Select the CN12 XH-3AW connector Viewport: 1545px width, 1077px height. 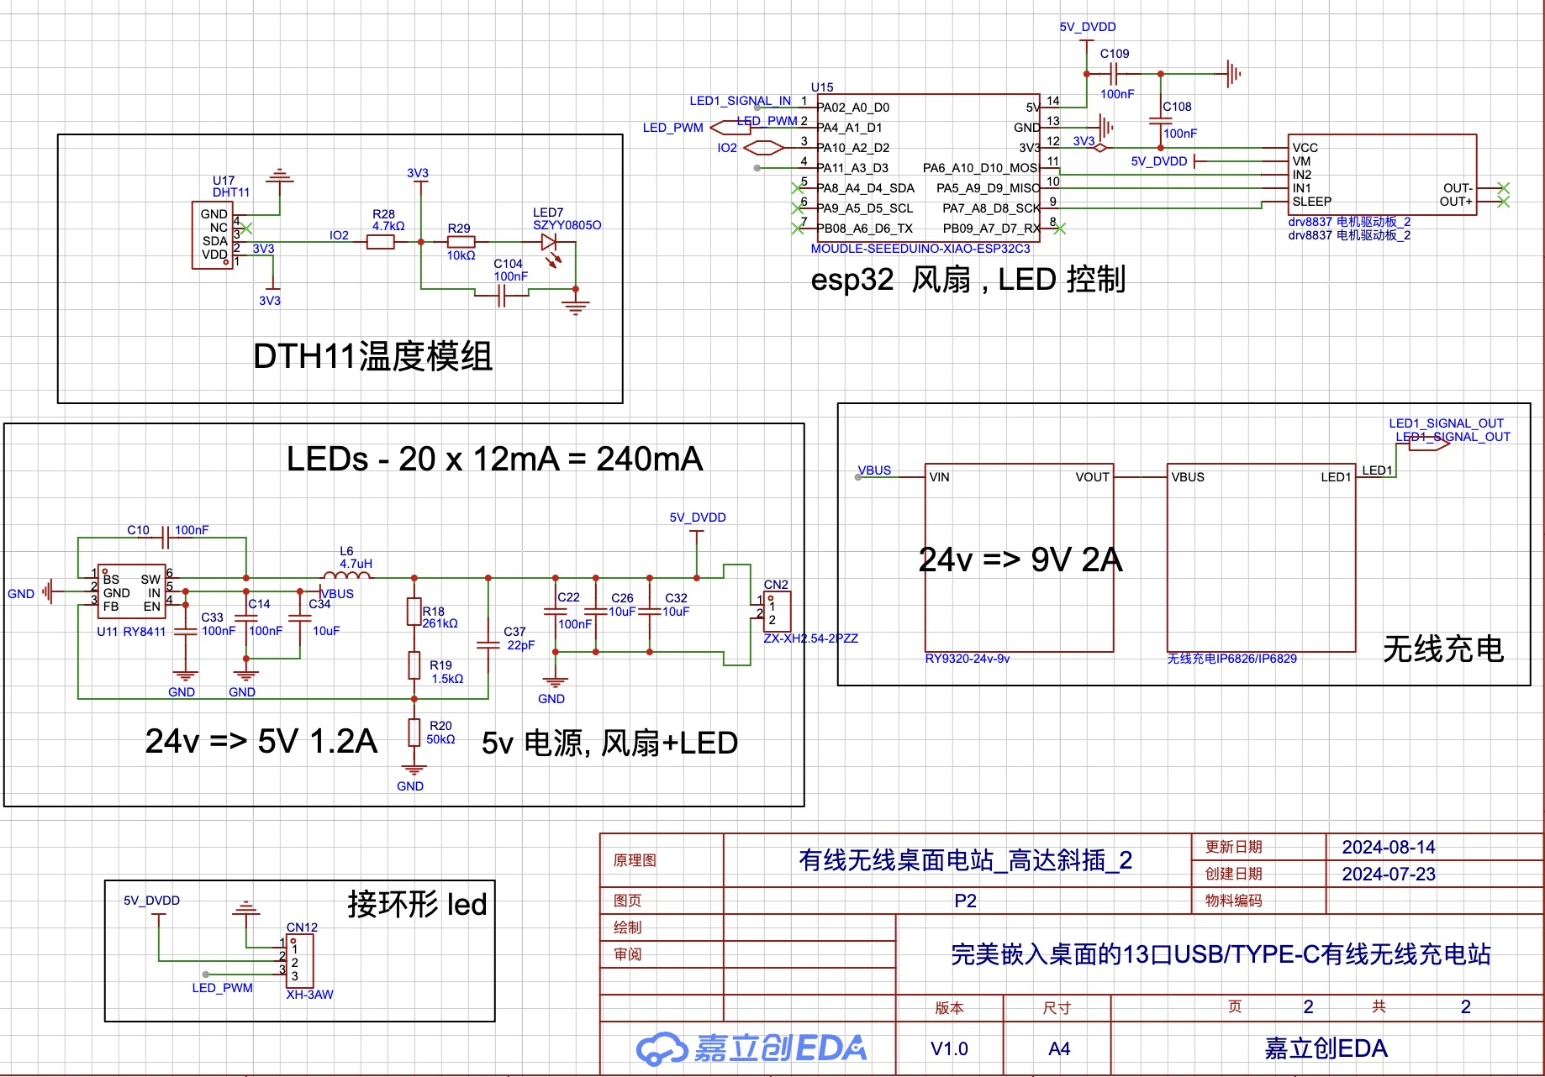click(x=300, y=960)
